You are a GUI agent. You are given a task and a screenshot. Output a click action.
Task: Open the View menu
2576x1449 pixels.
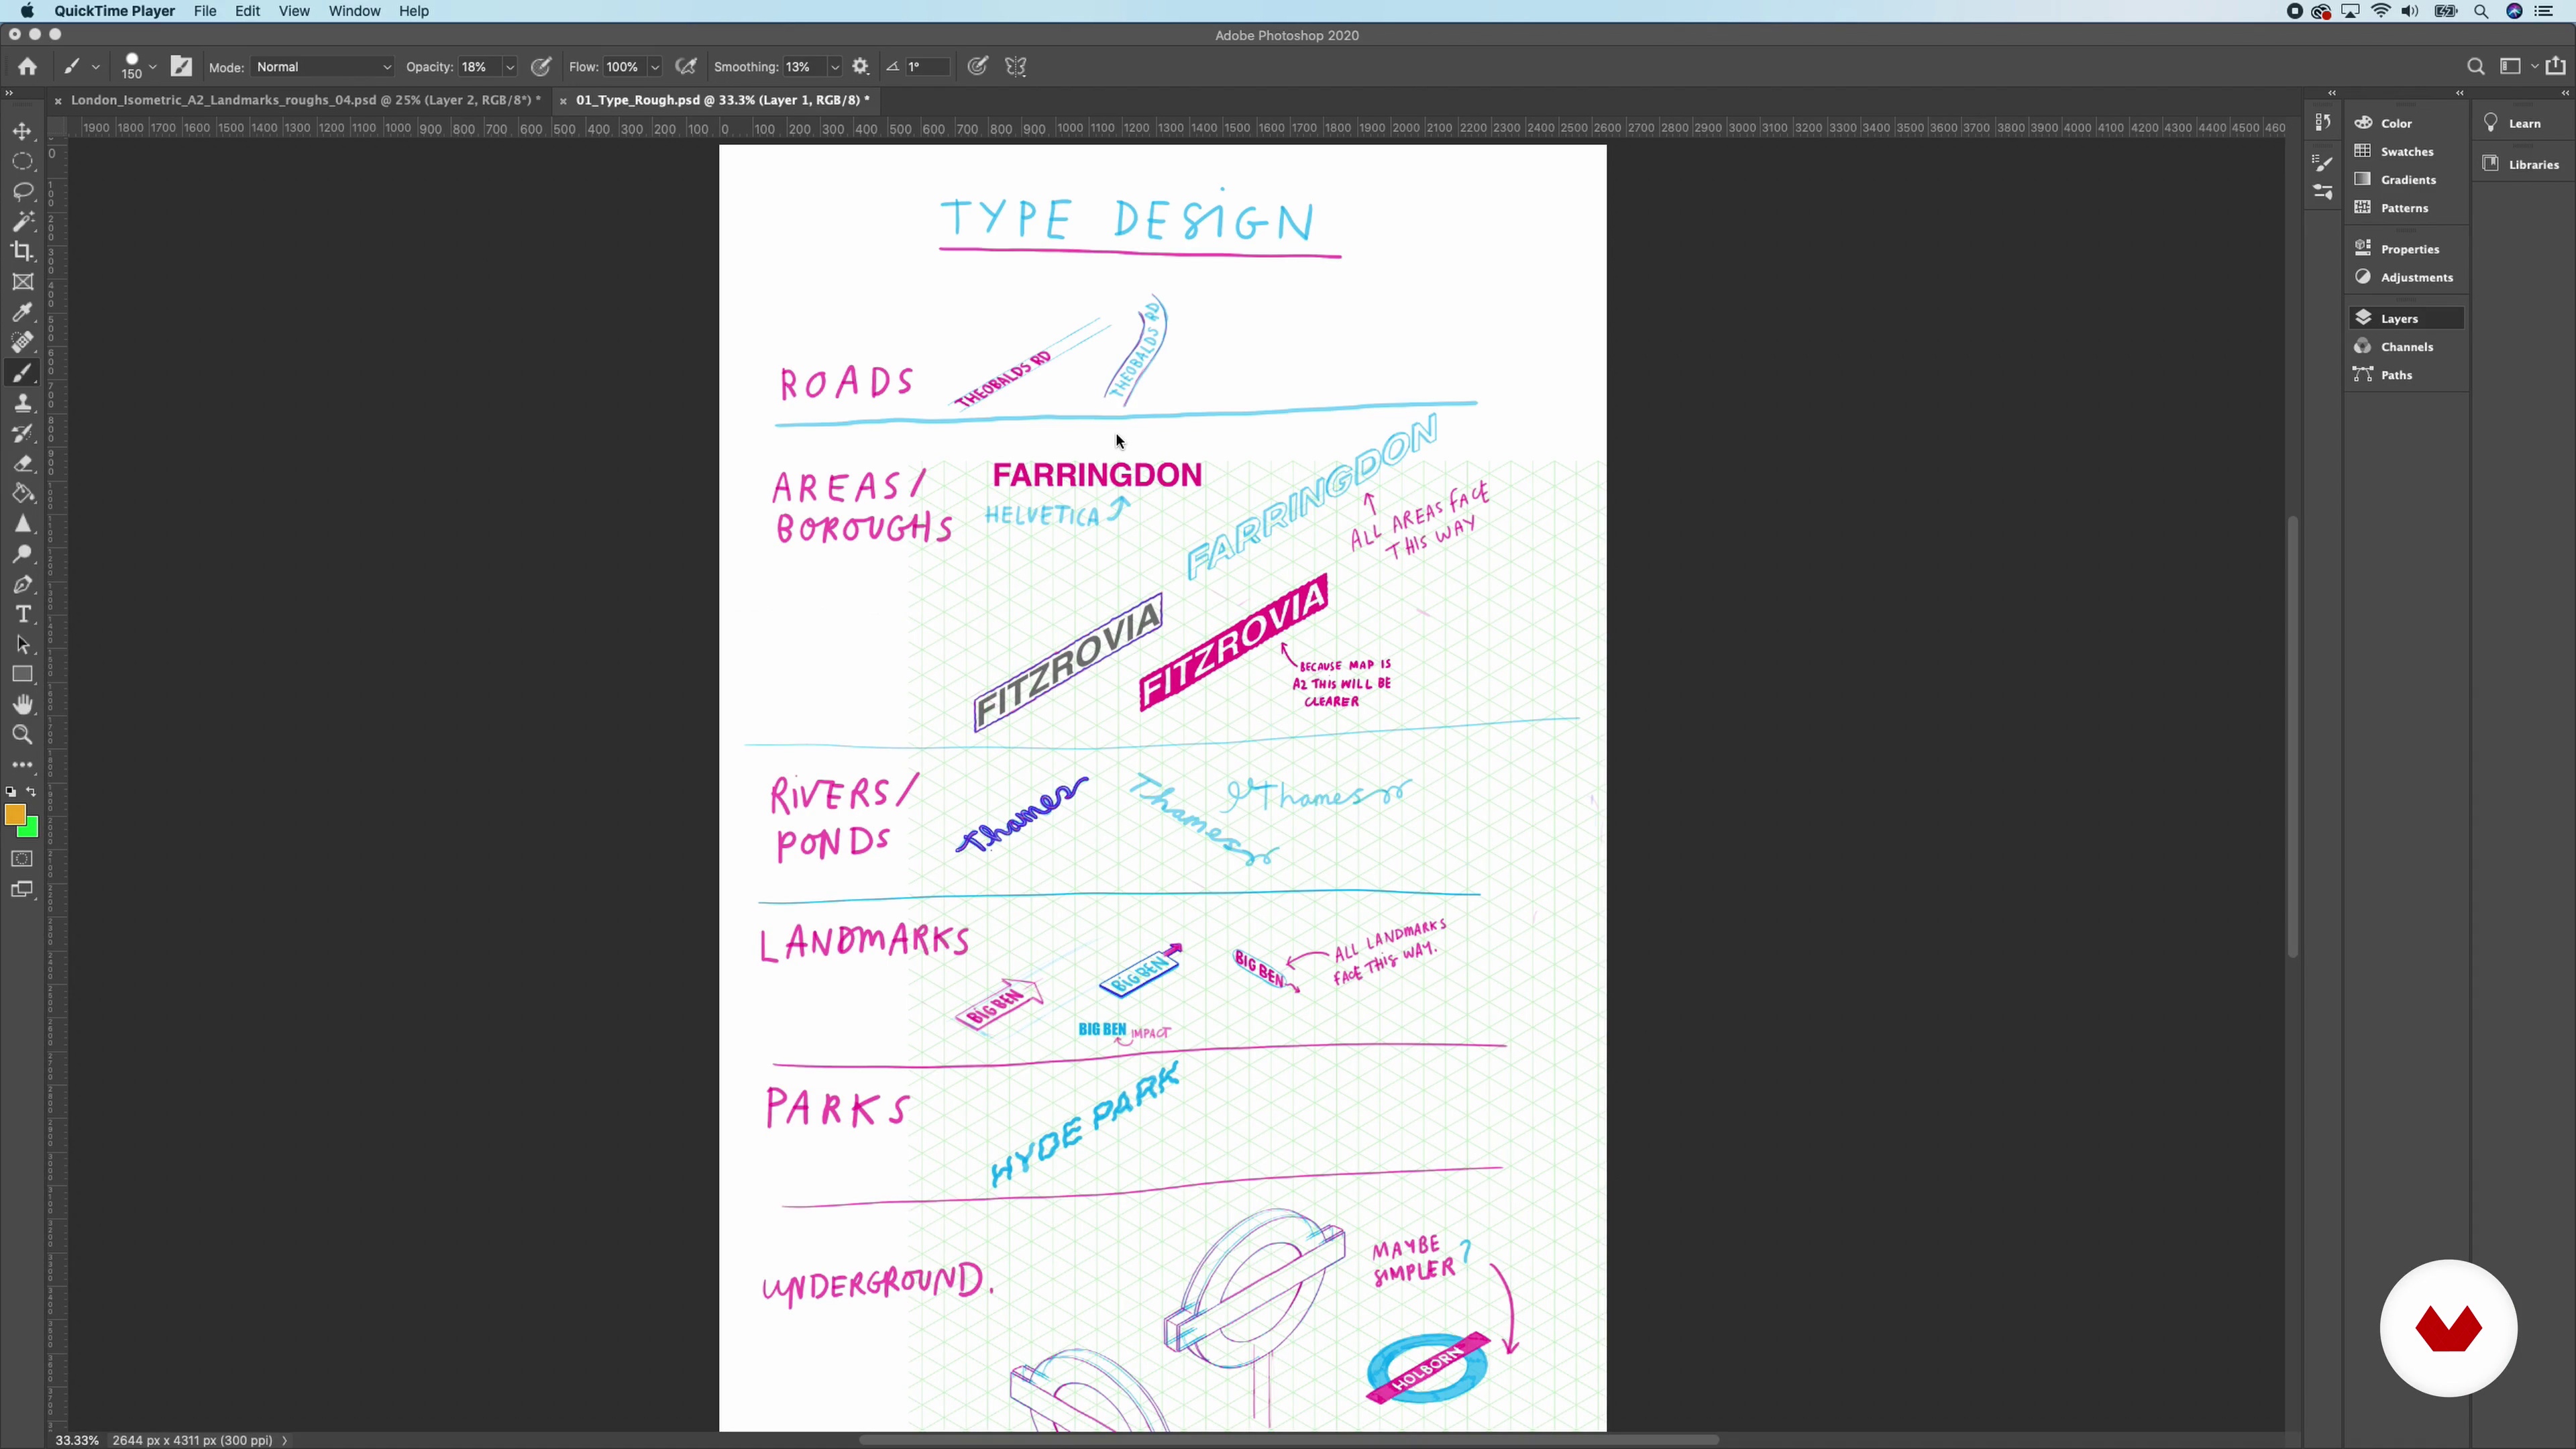coord(294,11)
